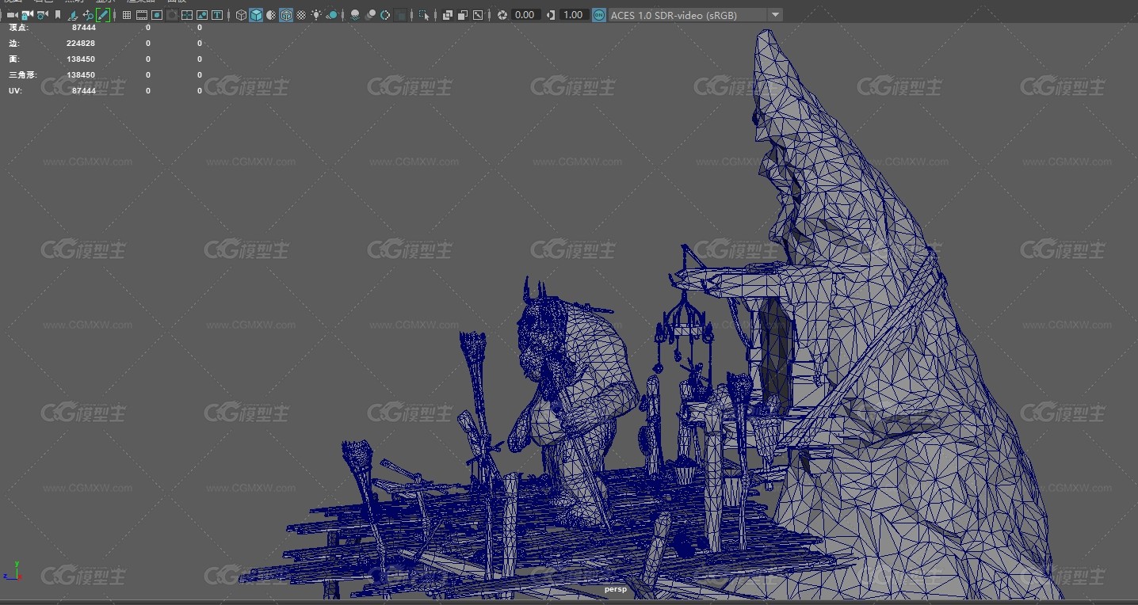Toggle X-Ray Active Components icon
The width and height of the screenshot is (1138, 605).
tap(462, 15)
